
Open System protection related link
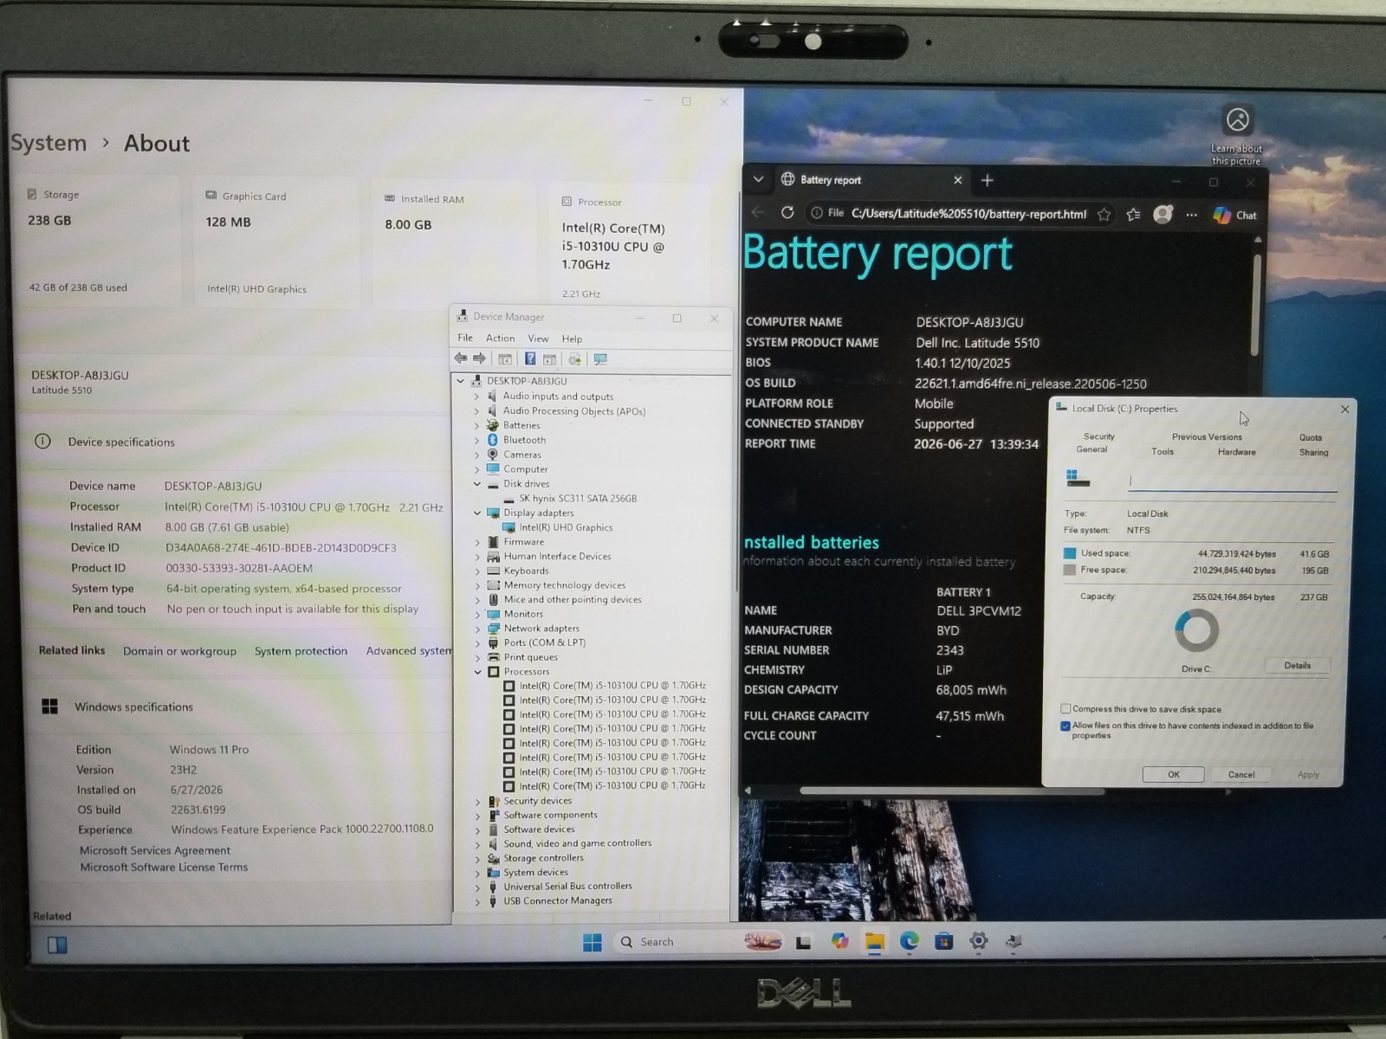301,651
